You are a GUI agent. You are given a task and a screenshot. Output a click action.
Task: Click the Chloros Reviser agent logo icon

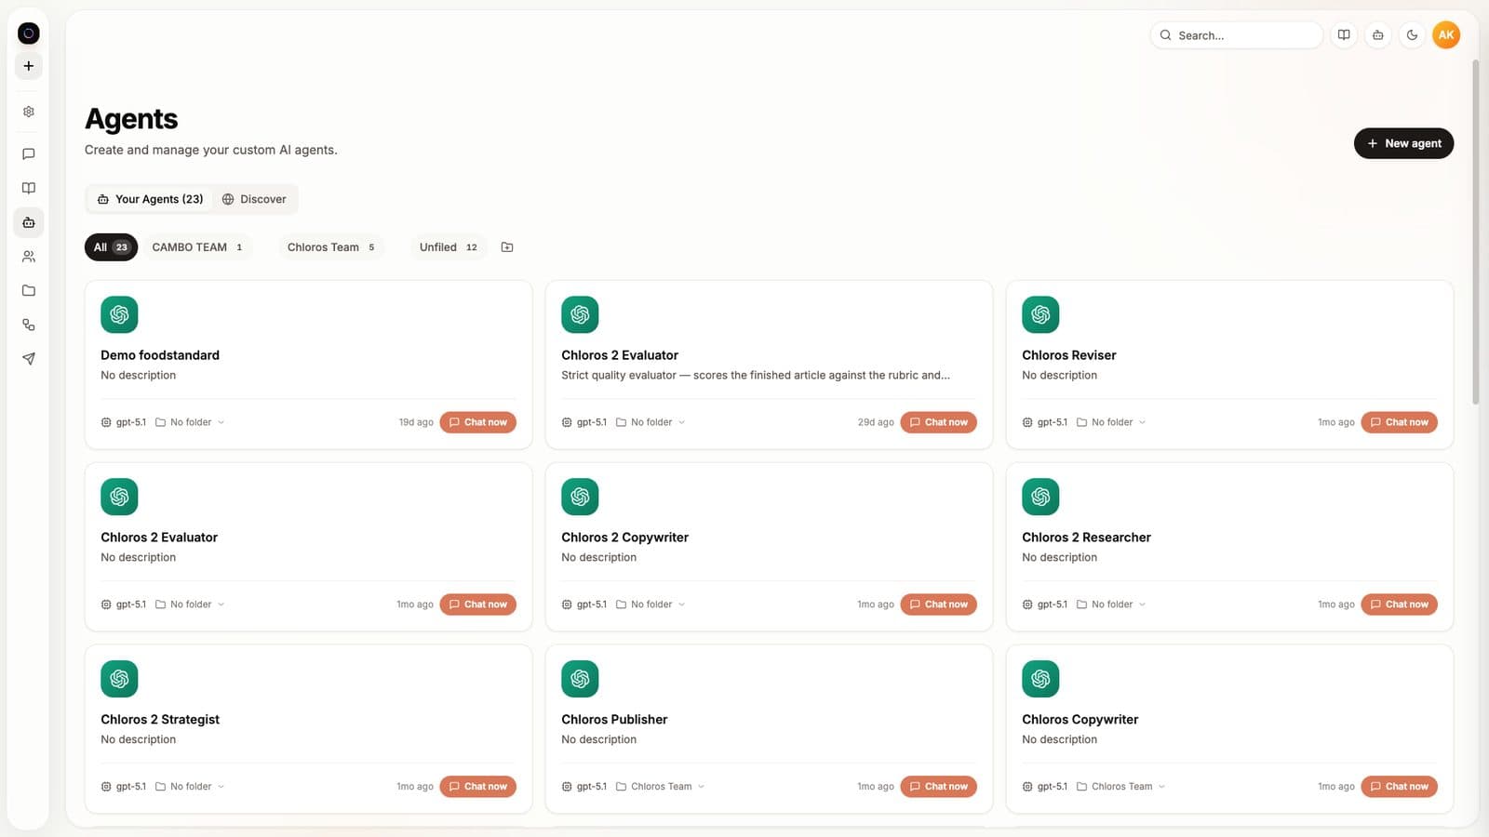click(x=1040, y=314)
